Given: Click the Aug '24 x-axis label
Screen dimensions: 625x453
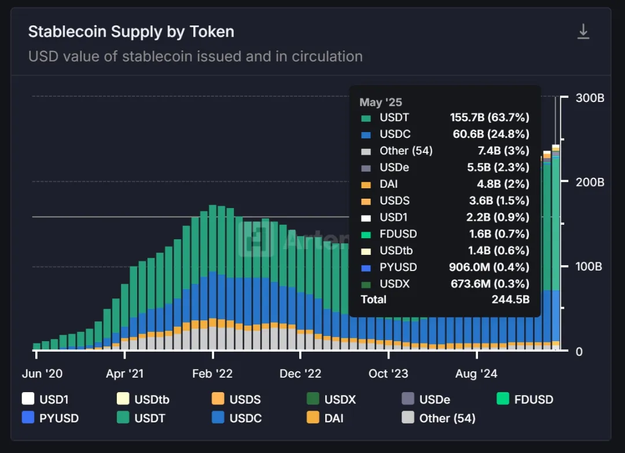Looking at the screenshot, I should coord(475,374).
